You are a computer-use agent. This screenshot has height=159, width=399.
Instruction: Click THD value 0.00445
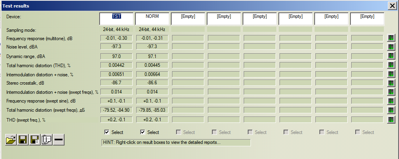coord(152,65)
